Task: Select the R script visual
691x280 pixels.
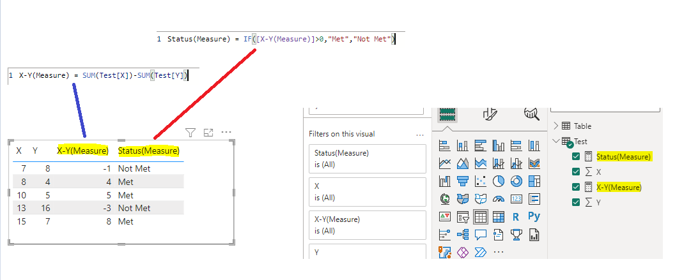Action: click(x=516, y=217)
